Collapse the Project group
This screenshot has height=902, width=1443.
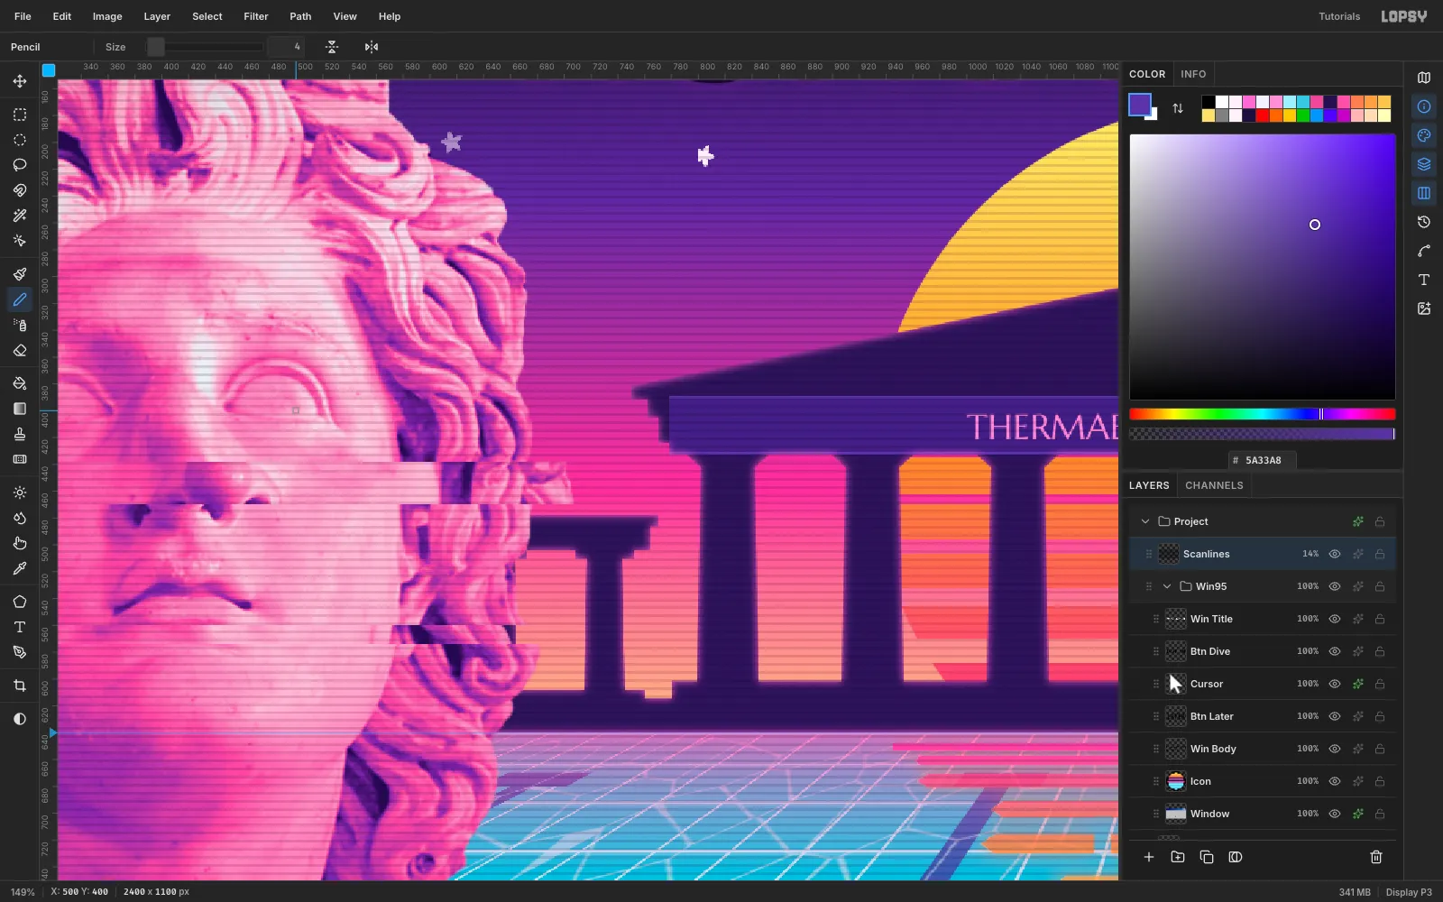click(1145, 521)
